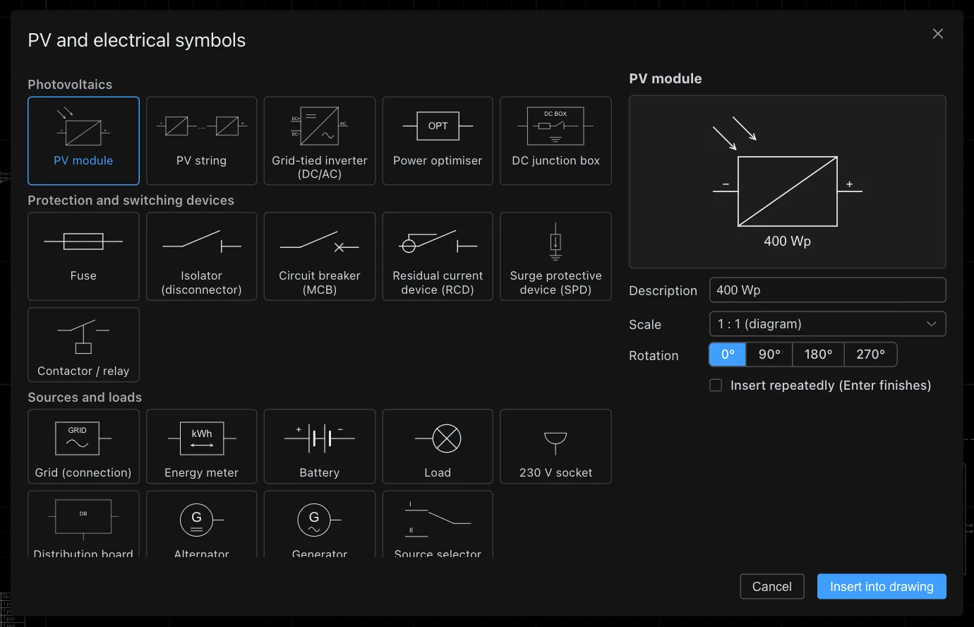Select the 230 V socket symbol
Viewport: 974px width, 627px height.
pyautogui.click(x=555, y=446)
